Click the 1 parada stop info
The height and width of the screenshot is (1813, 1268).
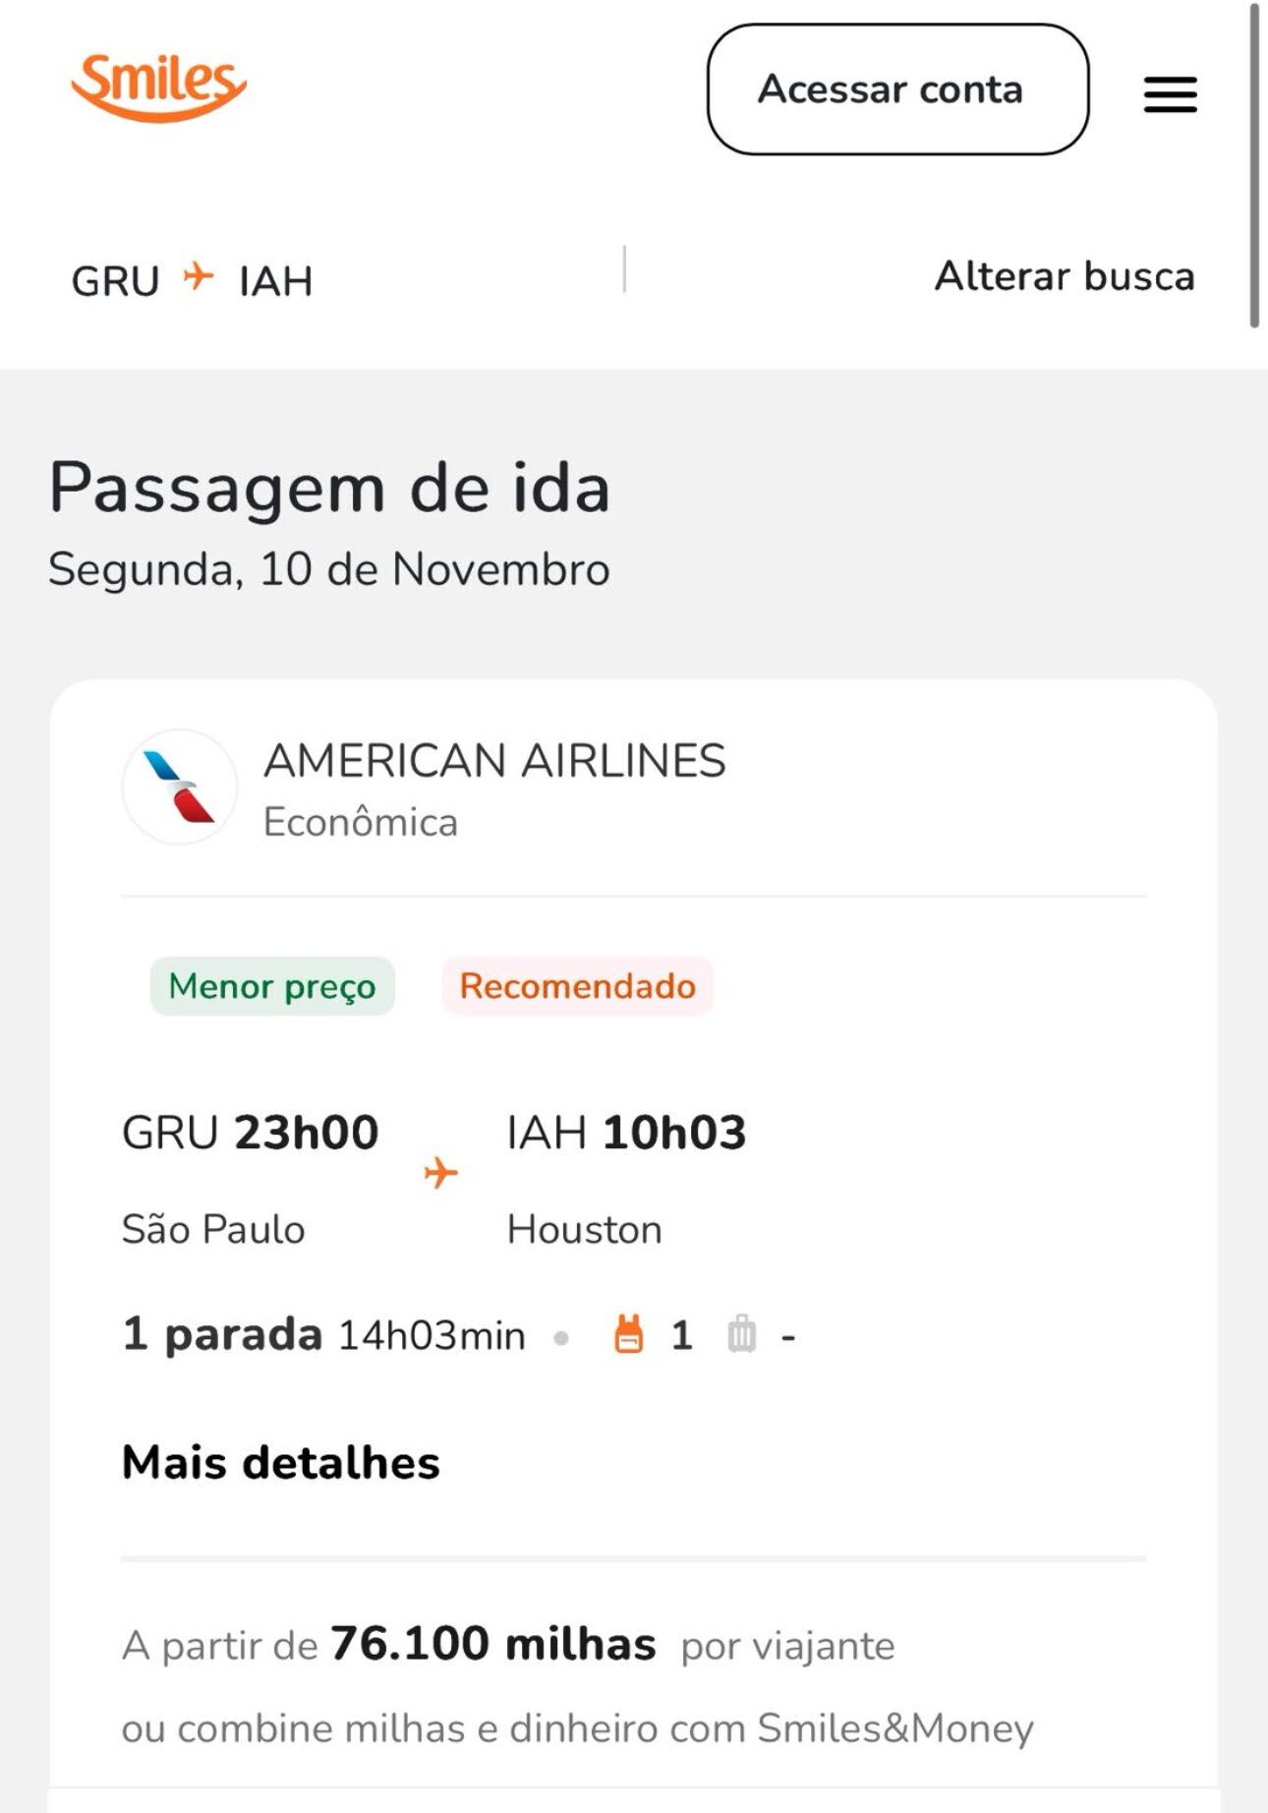(222, 1334)
